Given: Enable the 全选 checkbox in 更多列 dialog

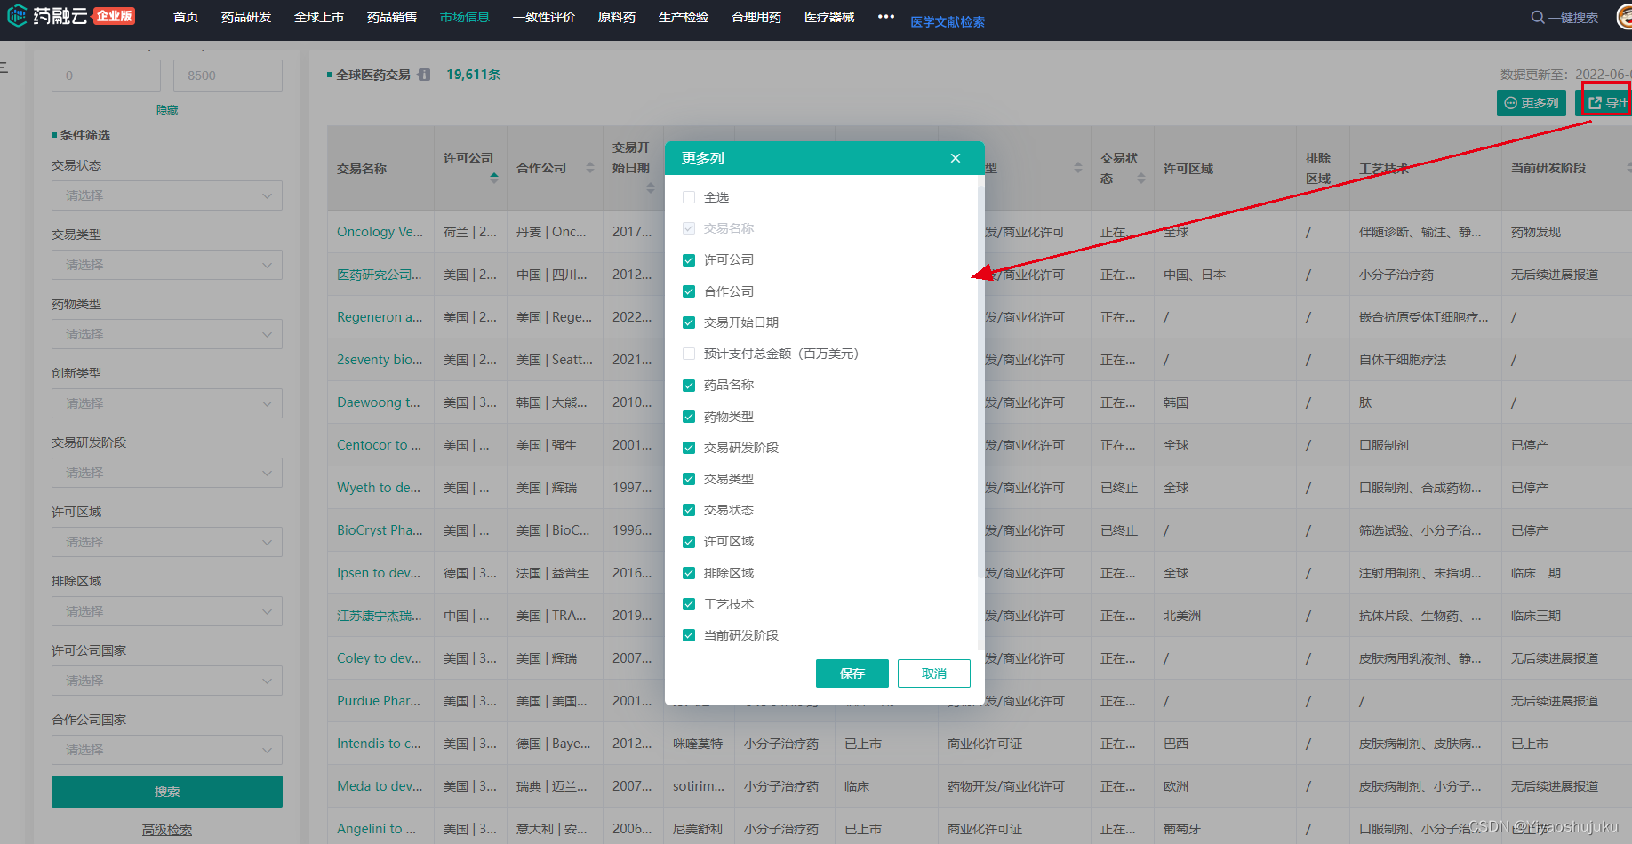Looking at the screenshot, I should click(689, 197).
